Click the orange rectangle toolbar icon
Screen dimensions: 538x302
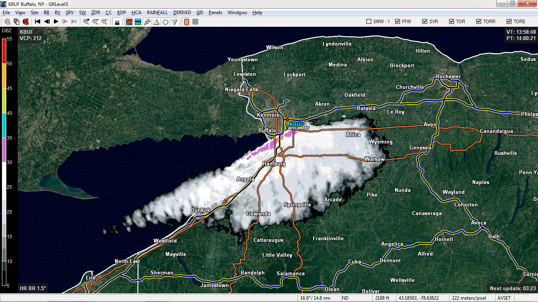click(186, 22)
